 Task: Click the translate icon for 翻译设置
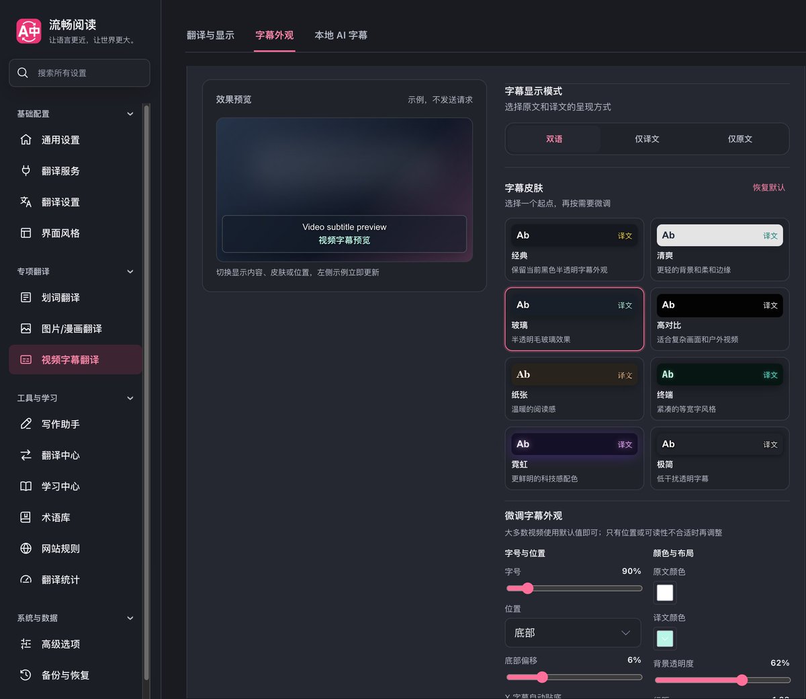pyautogui.click(x=26, y=202)
